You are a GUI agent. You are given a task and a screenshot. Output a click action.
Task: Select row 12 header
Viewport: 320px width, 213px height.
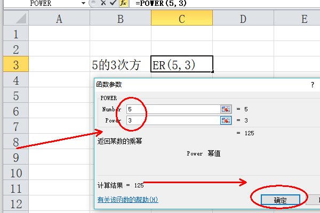(x=16, y=203)
